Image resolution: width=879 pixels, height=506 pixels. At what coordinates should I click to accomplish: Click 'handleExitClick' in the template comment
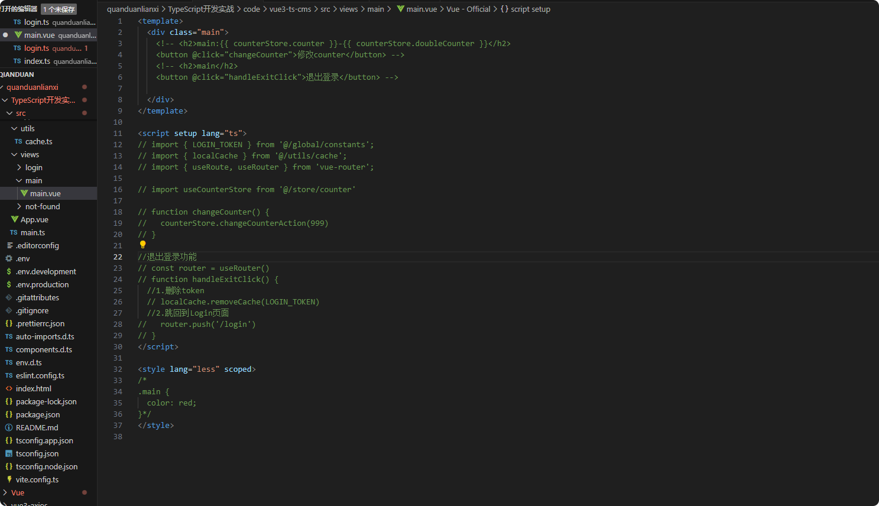tap(263, 77)
